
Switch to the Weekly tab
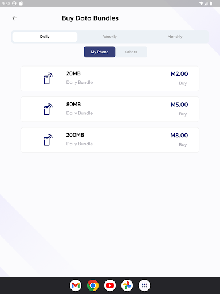click(x=110, y=37)
